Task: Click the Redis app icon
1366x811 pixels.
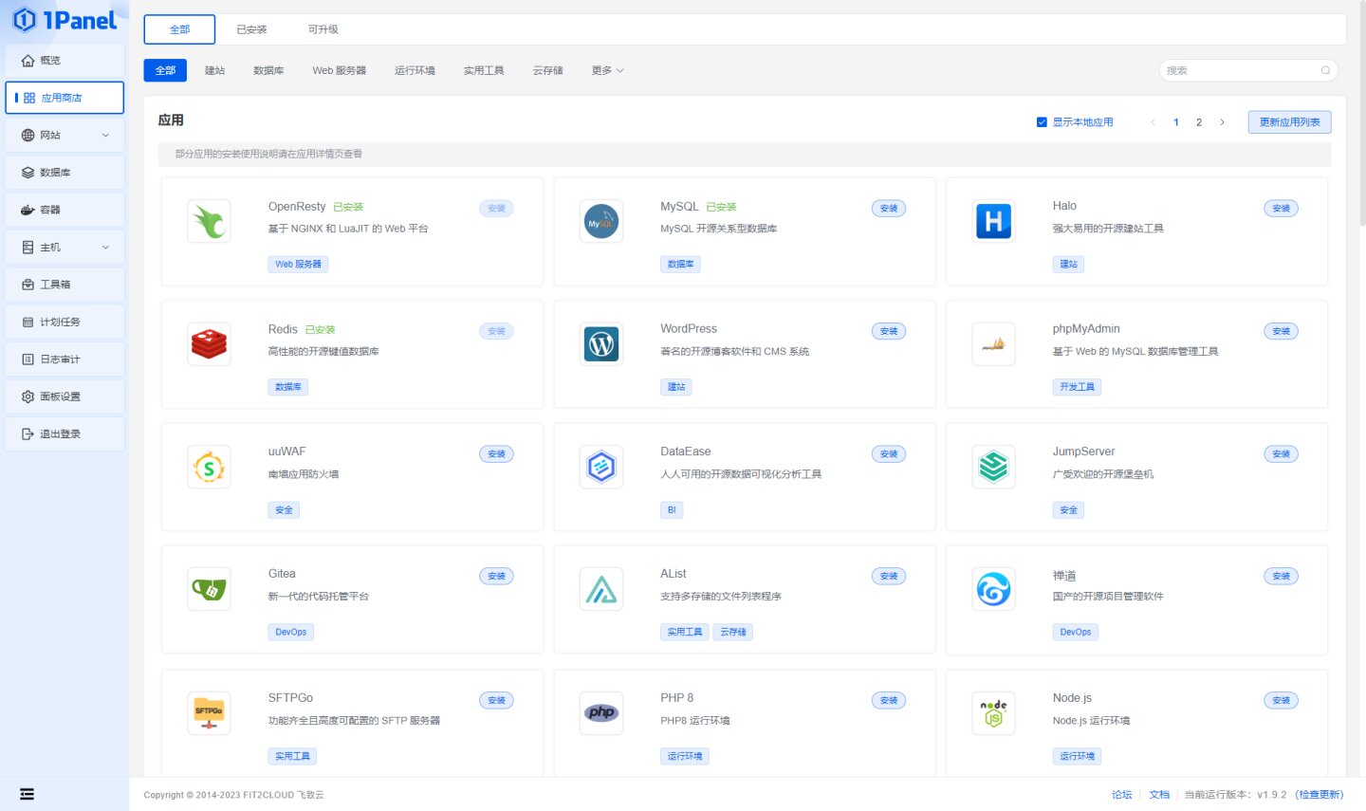Action: pyautogui.click(x=209, y=344)
